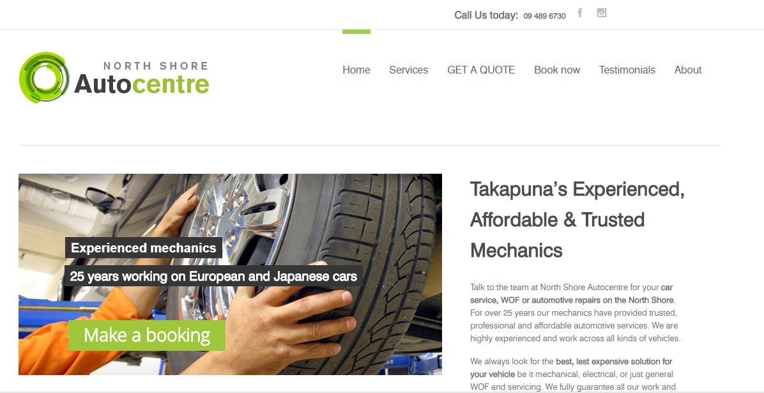Click the green active-page indicator above Home

click(x=356, y=32)
